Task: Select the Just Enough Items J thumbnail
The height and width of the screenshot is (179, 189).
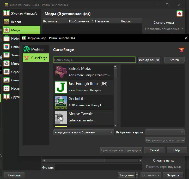Action: [x=61, y=87]
